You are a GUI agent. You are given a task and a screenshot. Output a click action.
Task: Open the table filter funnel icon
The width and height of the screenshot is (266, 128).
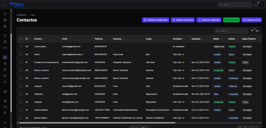pos(252,31)
